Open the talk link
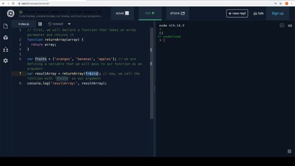 [x=259, y=13]
